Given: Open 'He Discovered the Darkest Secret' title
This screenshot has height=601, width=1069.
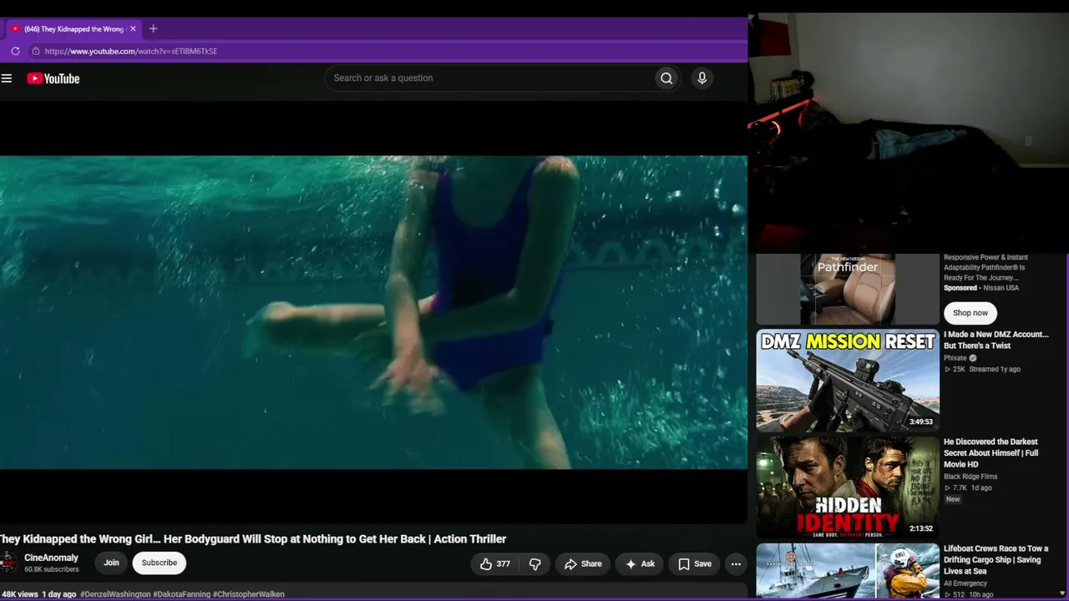Looking at the screenshot, I should [x=991, y=453].
